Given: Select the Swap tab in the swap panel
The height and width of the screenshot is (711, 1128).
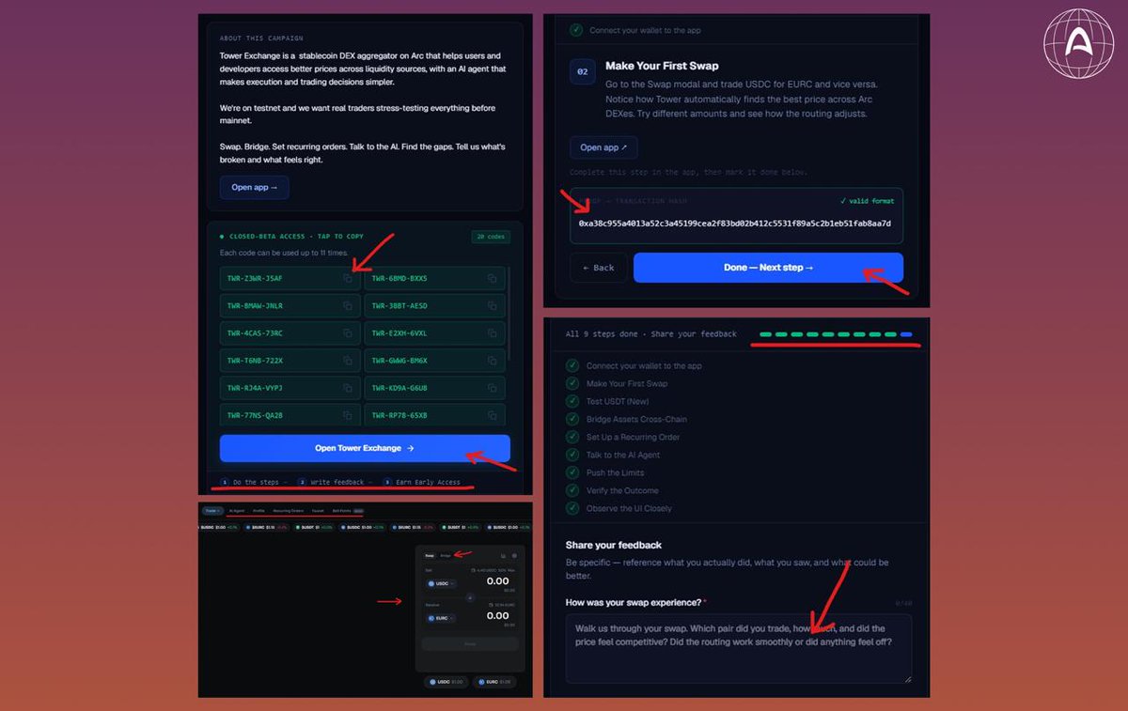Looking at the screenshot, I should [430, 555].
